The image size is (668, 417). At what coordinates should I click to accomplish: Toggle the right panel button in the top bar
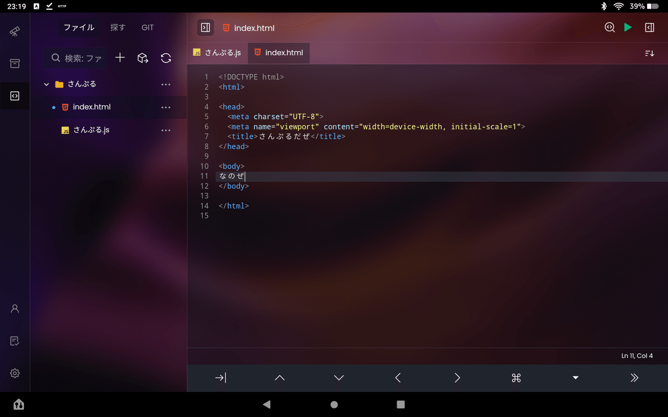click(x=649, y=28)
